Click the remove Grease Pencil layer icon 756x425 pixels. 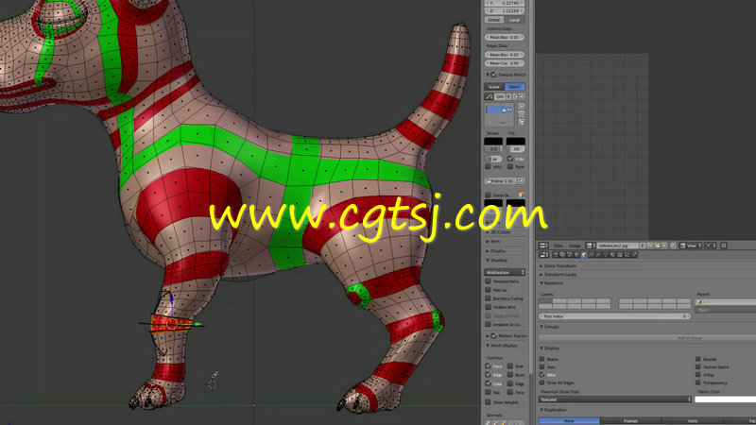tap(522, 114)
